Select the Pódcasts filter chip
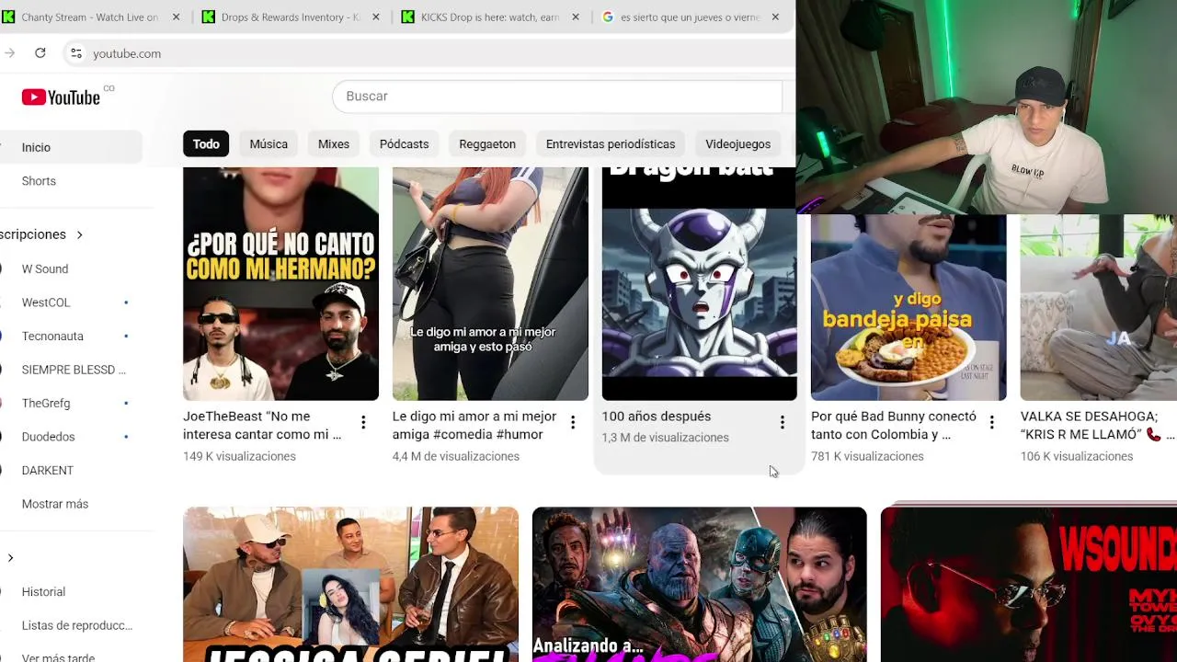Screen dimensions: 1177x662 (404, 144)
